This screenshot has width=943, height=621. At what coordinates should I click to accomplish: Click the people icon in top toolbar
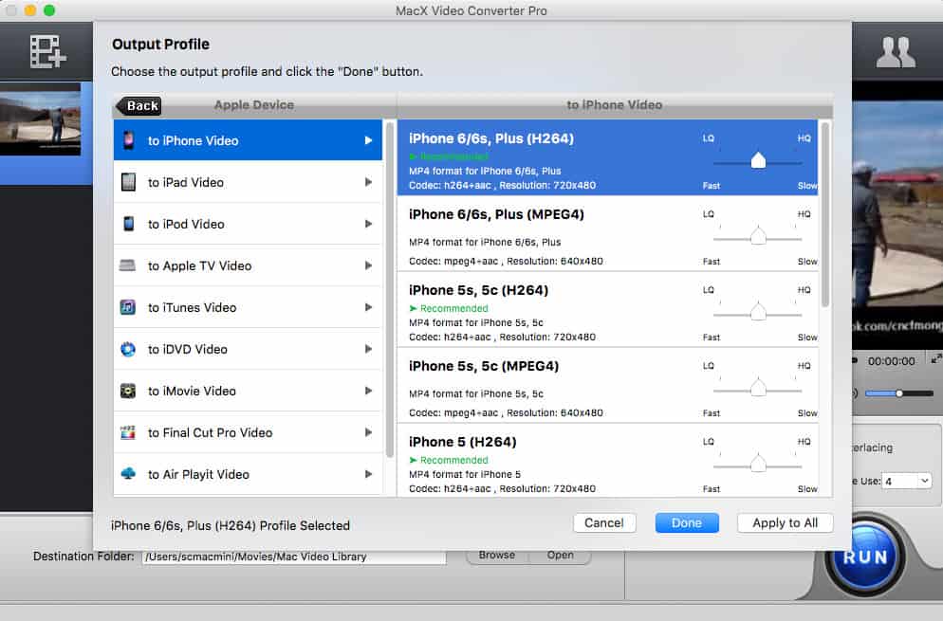[896, 52]
